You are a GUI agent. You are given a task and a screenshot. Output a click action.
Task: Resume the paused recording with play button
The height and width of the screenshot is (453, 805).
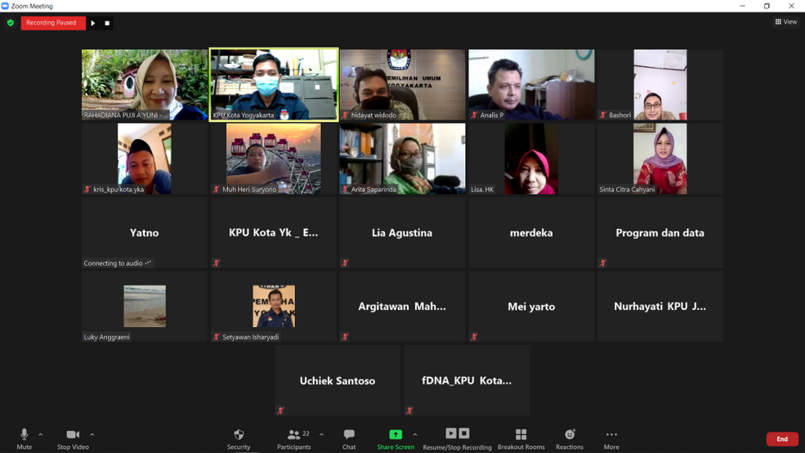pyautogui.click(x=93, y=23)
